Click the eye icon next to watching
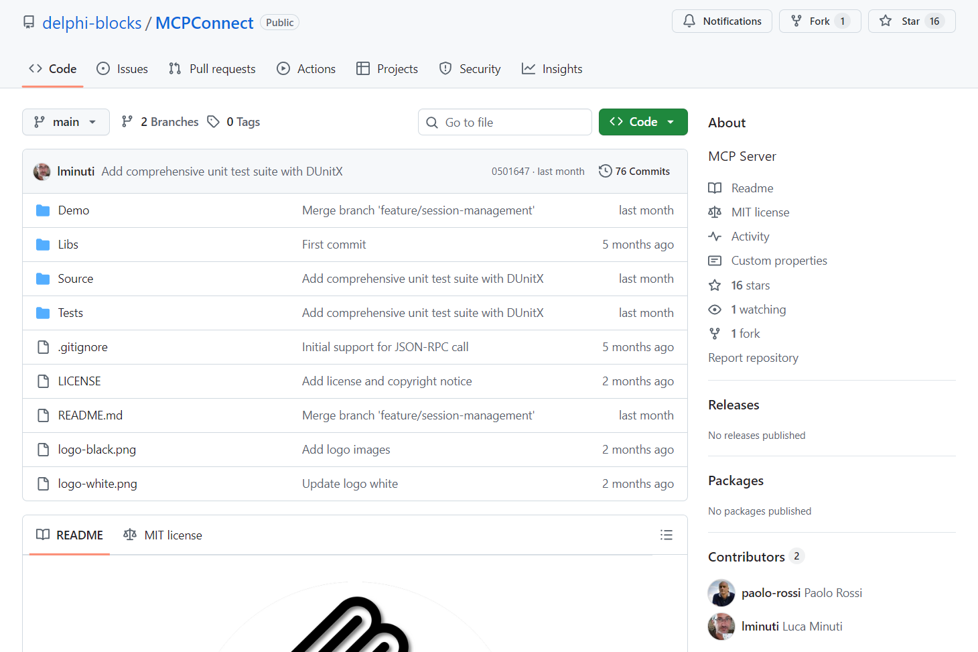The image size is (978, 652). [715, 310]
